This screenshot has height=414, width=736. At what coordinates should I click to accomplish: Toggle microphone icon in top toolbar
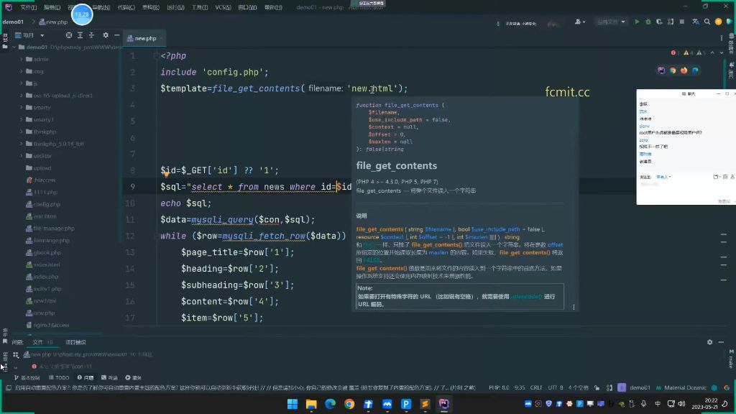(x=498, y=23)
